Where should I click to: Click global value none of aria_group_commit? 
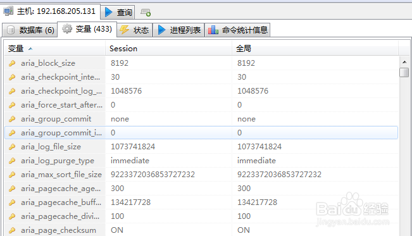246,119
